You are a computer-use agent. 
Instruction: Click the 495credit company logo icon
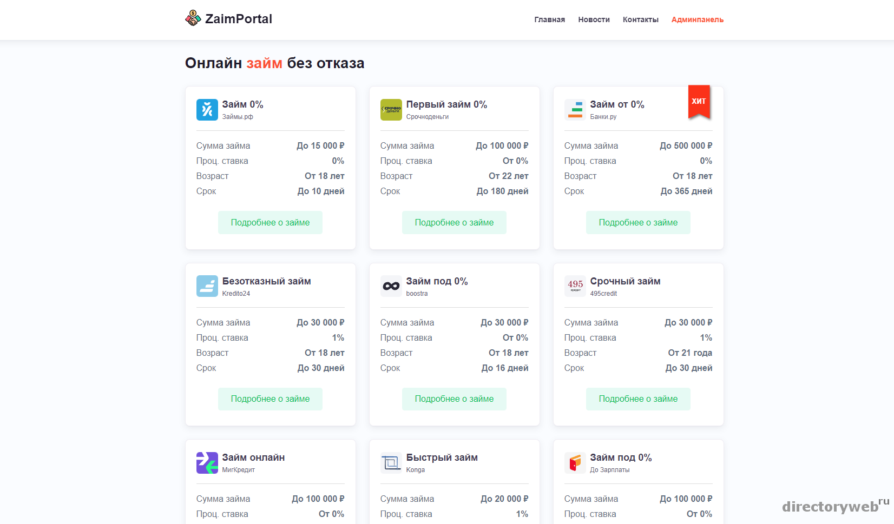[575, 286]
